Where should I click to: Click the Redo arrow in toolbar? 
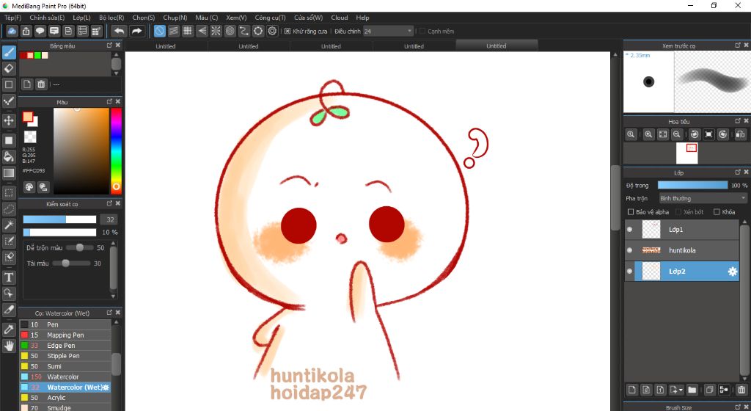[136, 31]
